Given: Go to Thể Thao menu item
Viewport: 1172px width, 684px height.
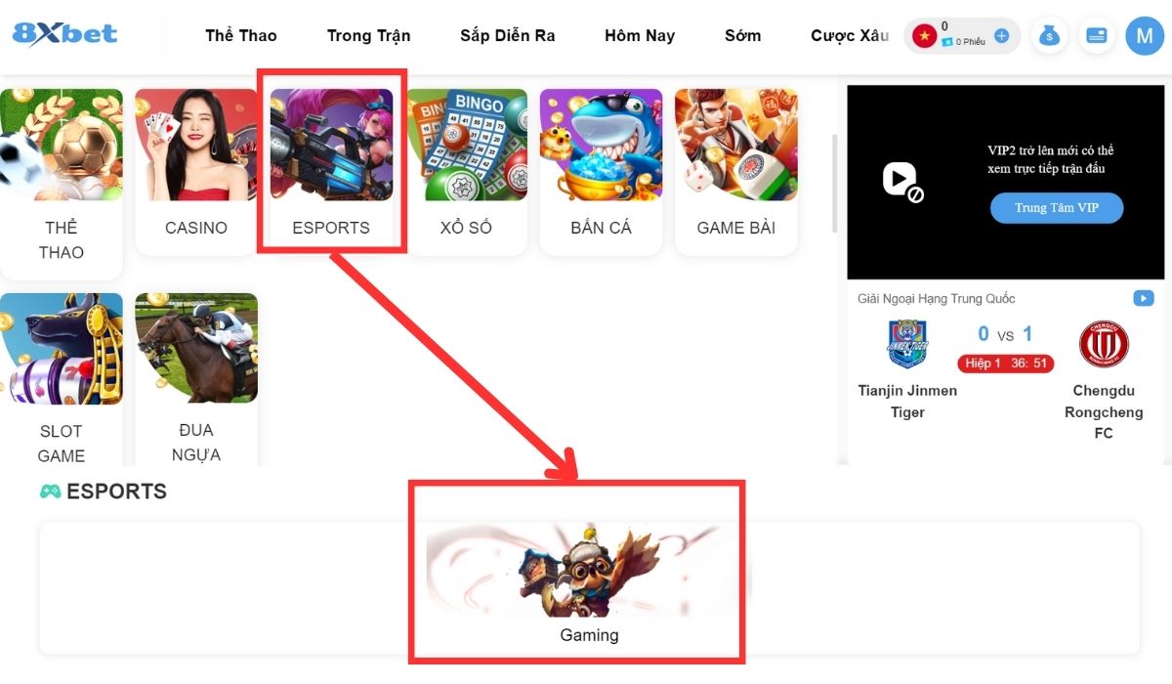Looking at the screenshot, I should point(241,35).
